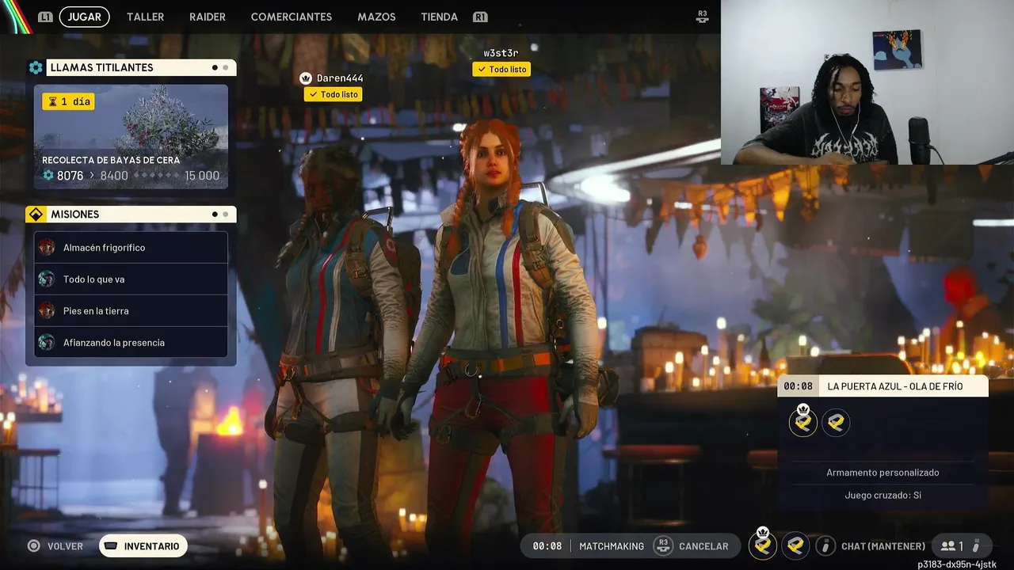Click the Juego cruzado: Sí row
Viewport: 1014px width, 570px height.
pyautogui.click(x=882, y=496)
